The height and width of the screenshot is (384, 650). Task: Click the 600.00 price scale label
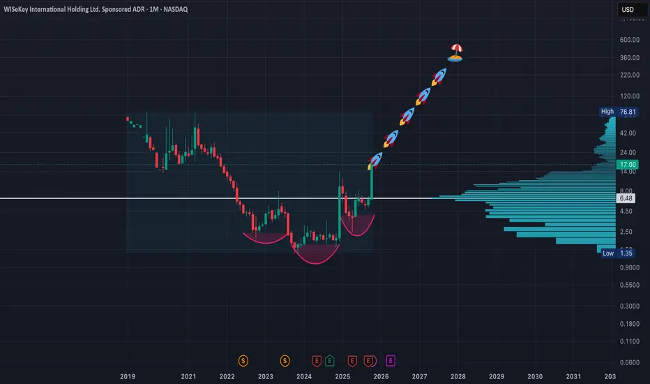[629, 40]
